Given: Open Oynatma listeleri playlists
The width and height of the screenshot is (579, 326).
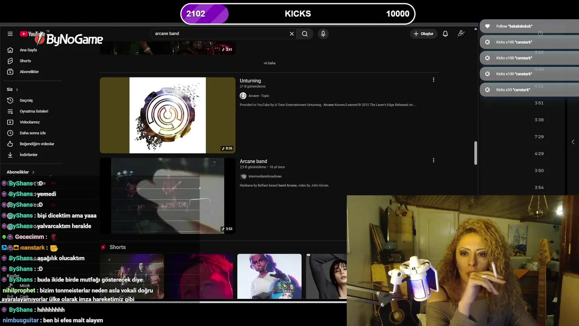Looking at the screenshot, I should click(x=34, y=111).
